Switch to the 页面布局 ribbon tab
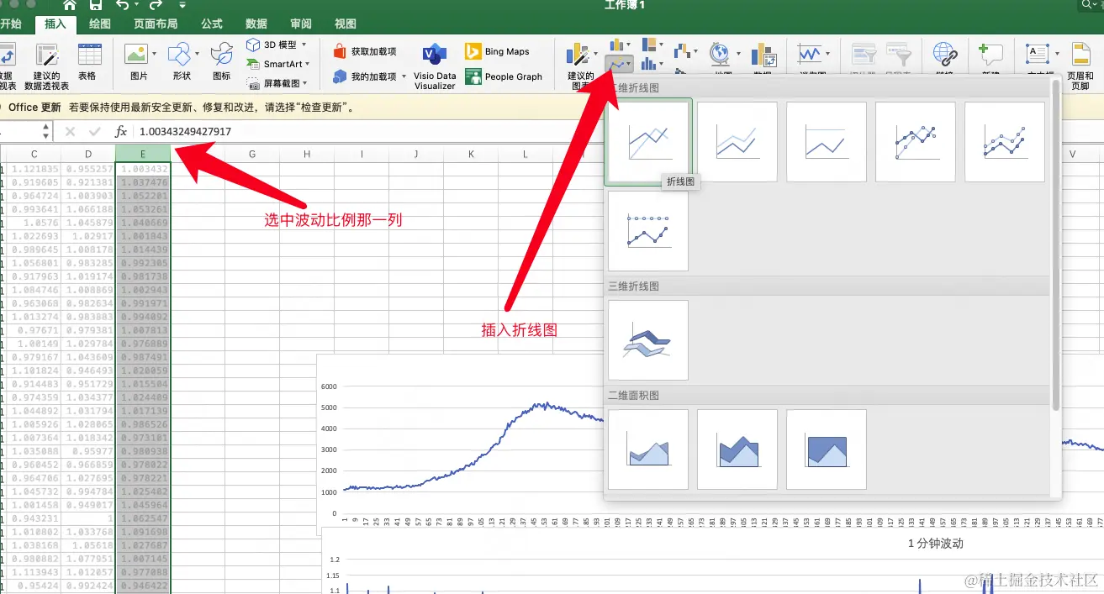 [x=156, y=24]
